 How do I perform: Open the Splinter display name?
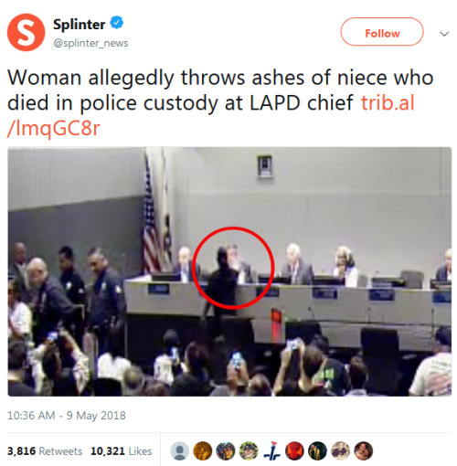point(80,24)
